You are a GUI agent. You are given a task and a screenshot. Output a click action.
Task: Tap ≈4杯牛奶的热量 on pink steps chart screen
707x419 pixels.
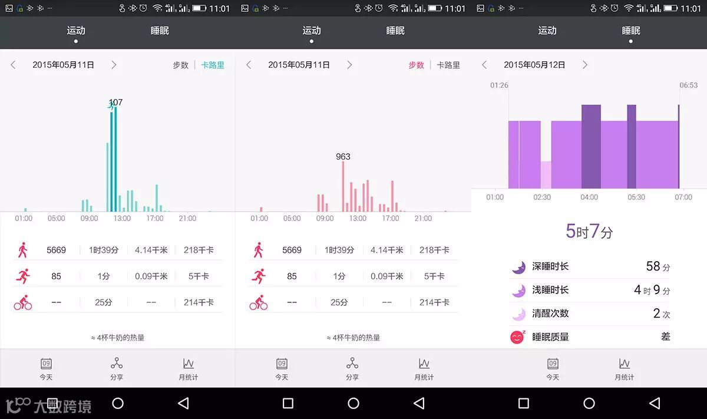[x=353, y=338]
